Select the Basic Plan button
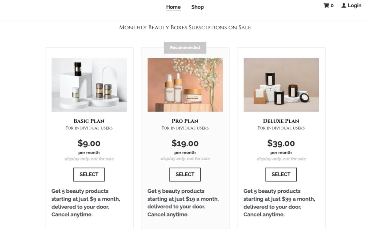This screenshot has height=229, width=367. point(89,174)
